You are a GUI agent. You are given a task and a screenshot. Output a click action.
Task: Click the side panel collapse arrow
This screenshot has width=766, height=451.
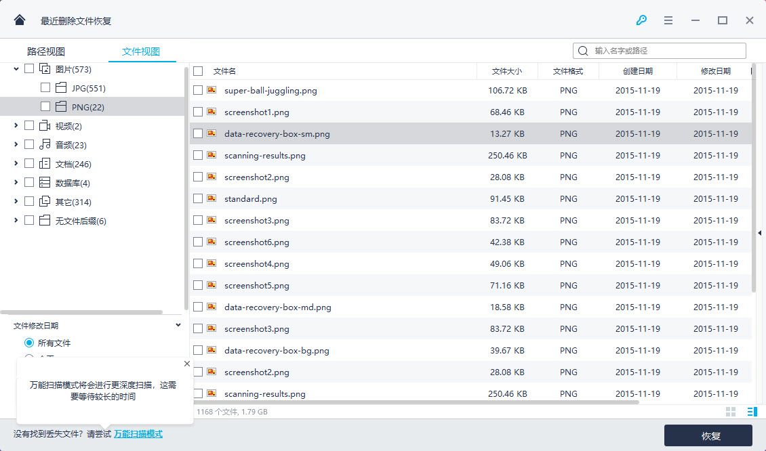coord(759,233)
